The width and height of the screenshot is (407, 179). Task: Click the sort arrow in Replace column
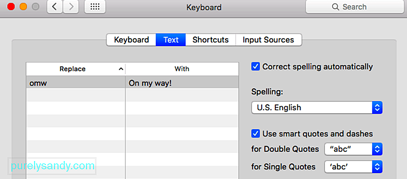[x=121, y=69]
